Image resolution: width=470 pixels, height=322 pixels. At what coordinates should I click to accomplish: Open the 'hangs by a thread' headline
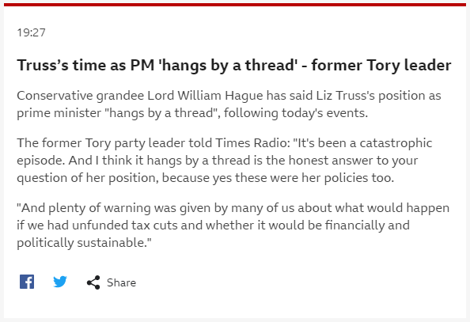(233, 66)
